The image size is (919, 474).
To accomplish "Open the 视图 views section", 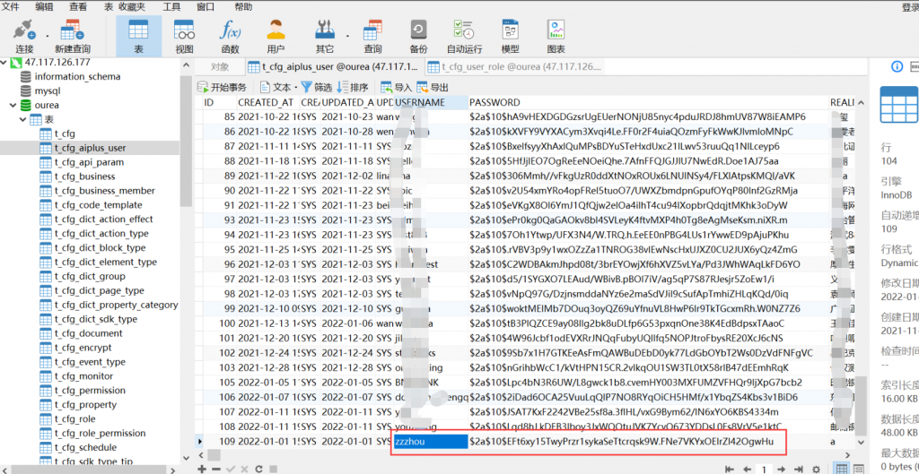I will (184, 36).
